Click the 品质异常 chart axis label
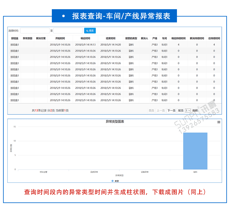The height and width of the screenshot is (211, 230). click(94, 172)
